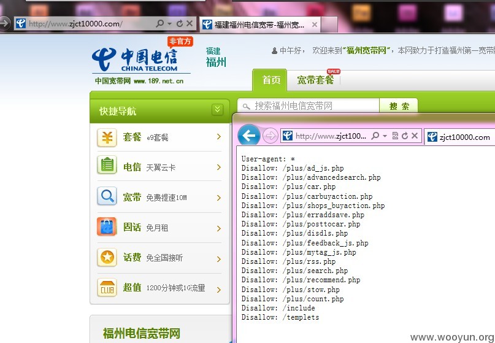This screenshot has width=495, height=343.
Task: Open the 固话 navigation link
Action: tap(132, 227)
